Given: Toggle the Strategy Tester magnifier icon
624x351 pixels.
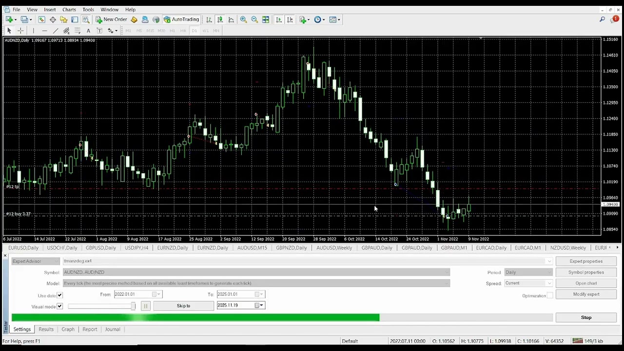Looking at the screenshot, I should tap(86, 19).
